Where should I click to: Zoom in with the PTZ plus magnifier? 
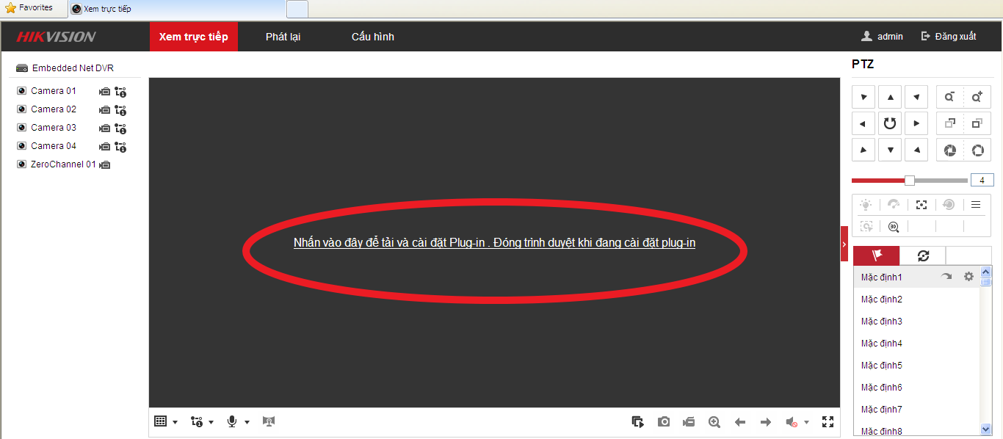[x=977, y=97]
